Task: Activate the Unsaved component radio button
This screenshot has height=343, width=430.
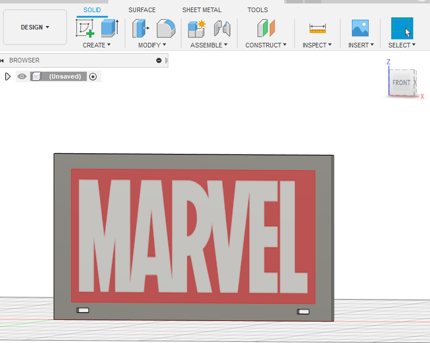Action: tap(93, 76)
